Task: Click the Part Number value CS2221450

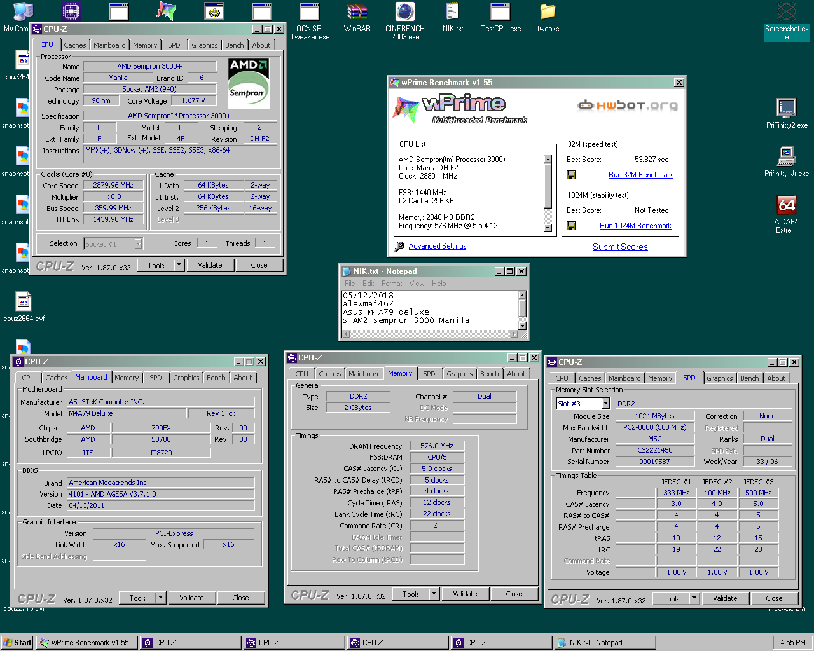Action: tap(655, 450)
